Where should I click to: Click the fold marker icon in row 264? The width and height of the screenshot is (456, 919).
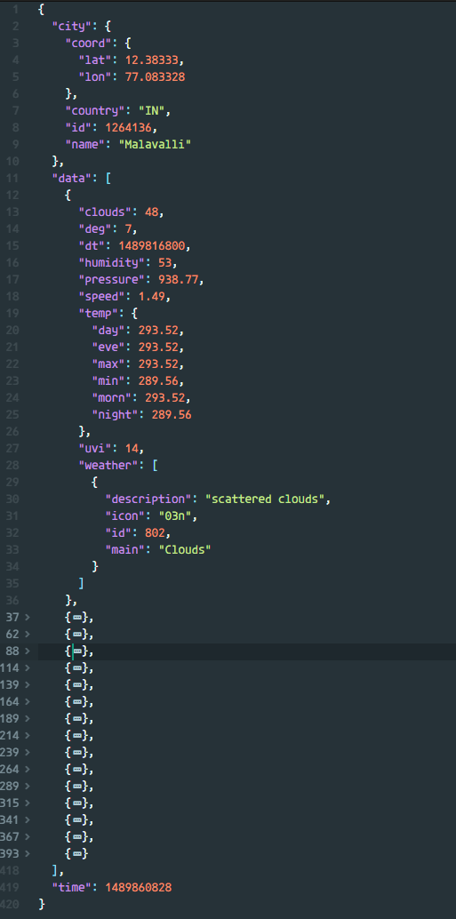click(77, 770)
